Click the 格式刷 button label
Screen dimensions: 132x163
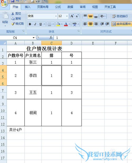[x=20, y=24]
